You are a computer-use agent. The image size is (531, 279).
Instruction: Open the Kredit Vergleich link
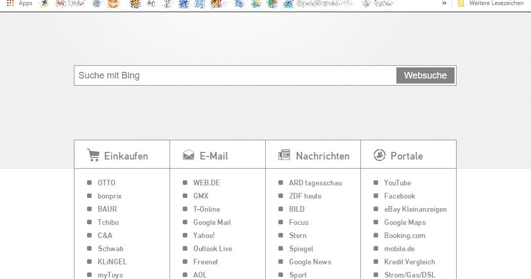click(x=410, y=262)
